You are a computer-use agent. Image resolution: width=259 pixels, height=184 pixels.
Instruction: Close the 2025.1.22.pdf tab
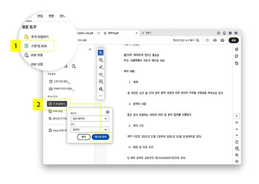tap(98, 33)
